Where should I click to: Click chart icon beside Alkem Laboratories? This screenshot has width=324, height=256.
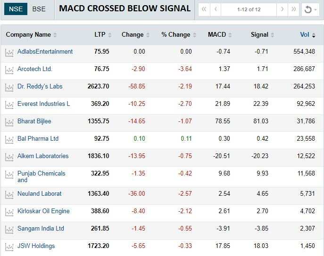(9, 157)
